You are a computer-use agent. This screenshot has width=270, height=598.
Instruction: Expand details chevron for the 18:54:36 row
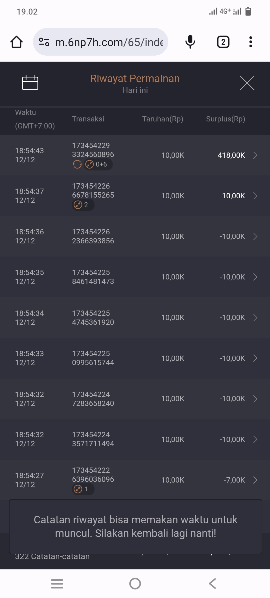[x=255, y=236]
